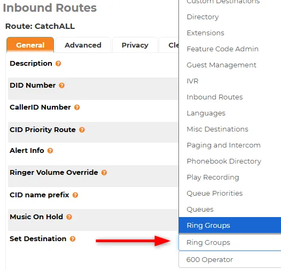Choose the highlighted Ring Groups option
This screenshot has width=281, height=270.
tap(230, 225)
